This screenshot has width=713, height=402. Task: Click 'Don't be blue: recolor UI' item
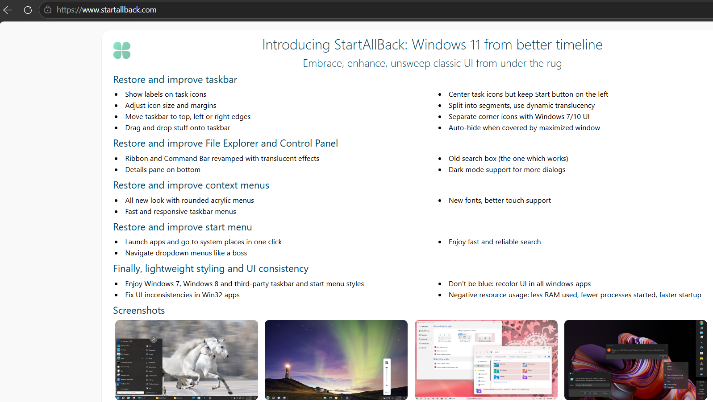520,284
